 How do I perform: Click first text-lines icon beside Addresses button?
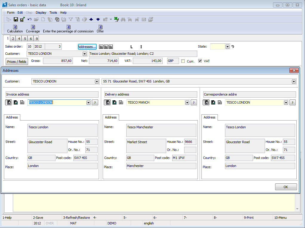[x=101, y=47]
